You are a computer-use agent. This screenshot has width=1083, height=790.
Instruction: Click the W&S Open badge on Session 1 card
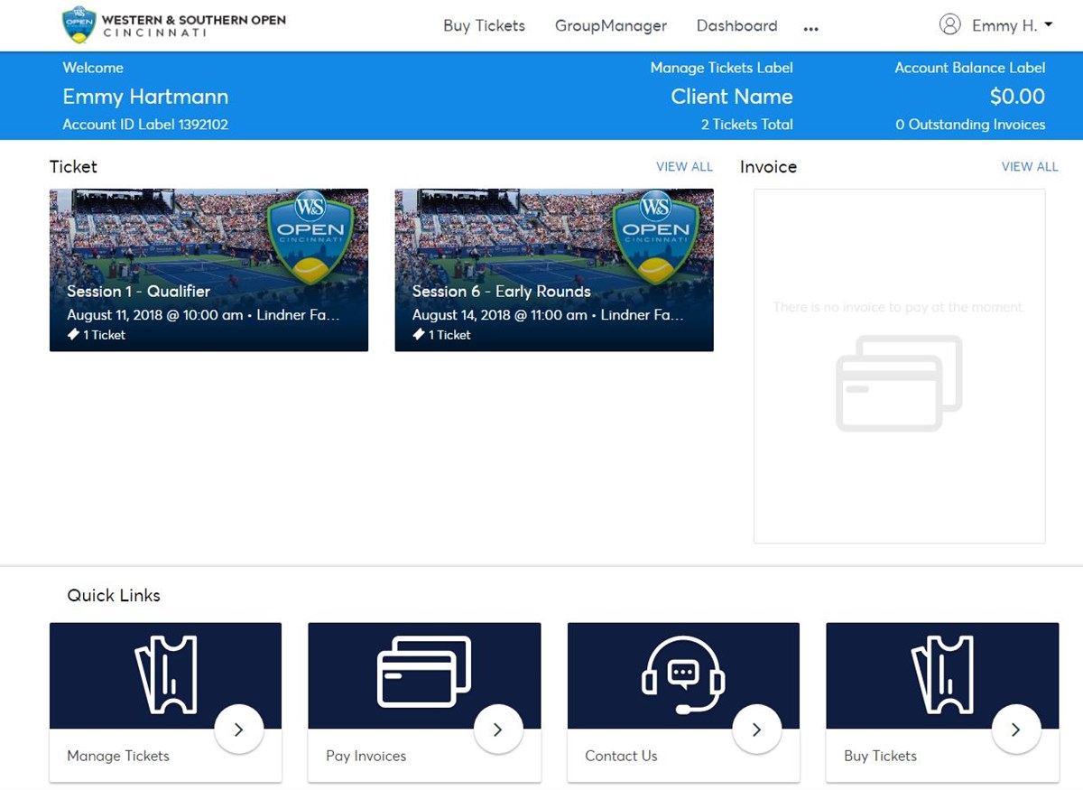tap(310, 236)
